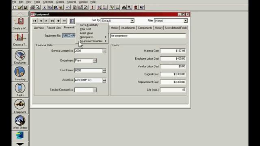Click the Air compressor description field
The image size is (260, 146).
[148, 36]
